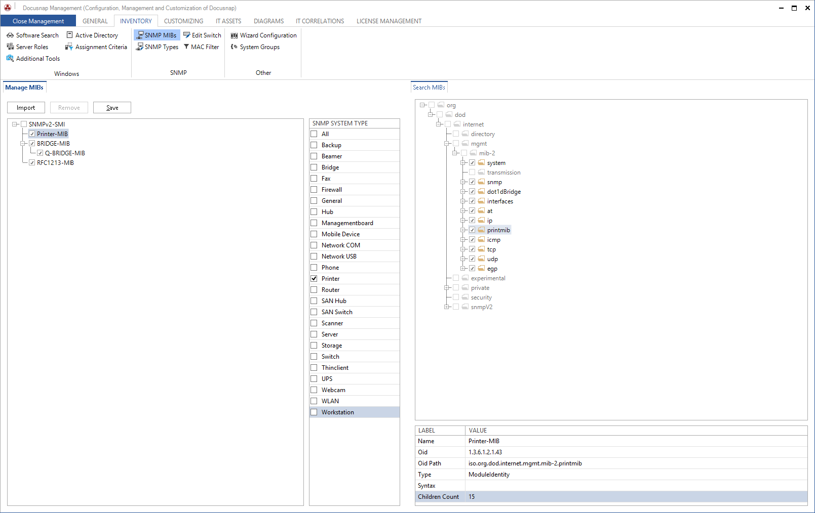Open Assignment Criteria icon
Image resolution: width=815 pixels, height=513 pixels.
[x=69, y=47]
